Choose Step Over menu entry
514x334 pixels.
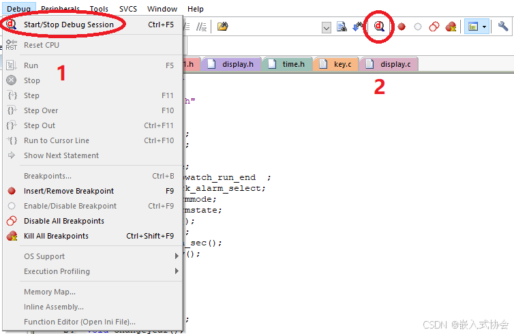93,110
